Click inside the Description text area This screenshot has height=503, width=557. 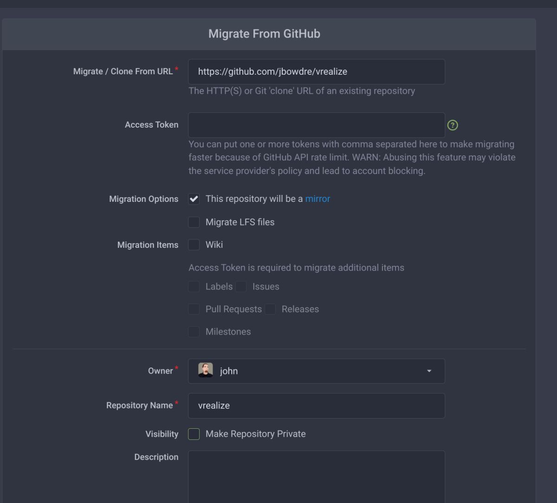pyautogui.click(x=316, y=477)
